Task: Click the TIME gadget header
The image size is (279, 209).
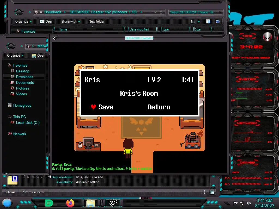Action: tap(247, 36)
